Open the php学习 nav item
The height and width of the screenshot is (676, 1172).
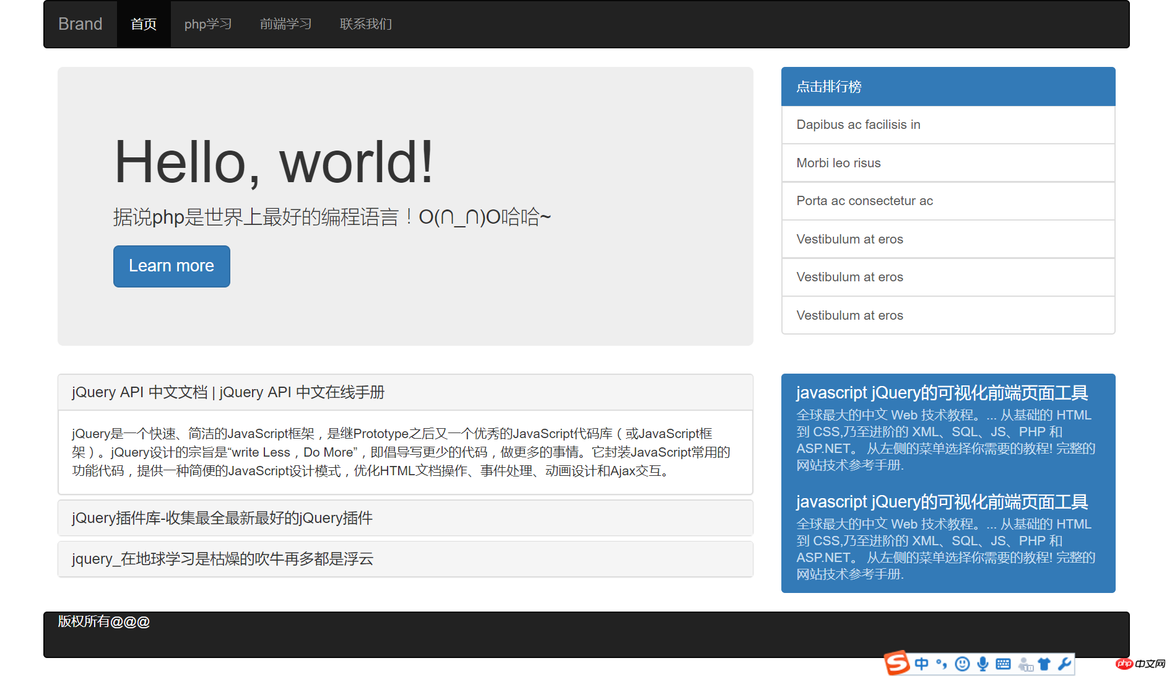[x=208, y=24]
